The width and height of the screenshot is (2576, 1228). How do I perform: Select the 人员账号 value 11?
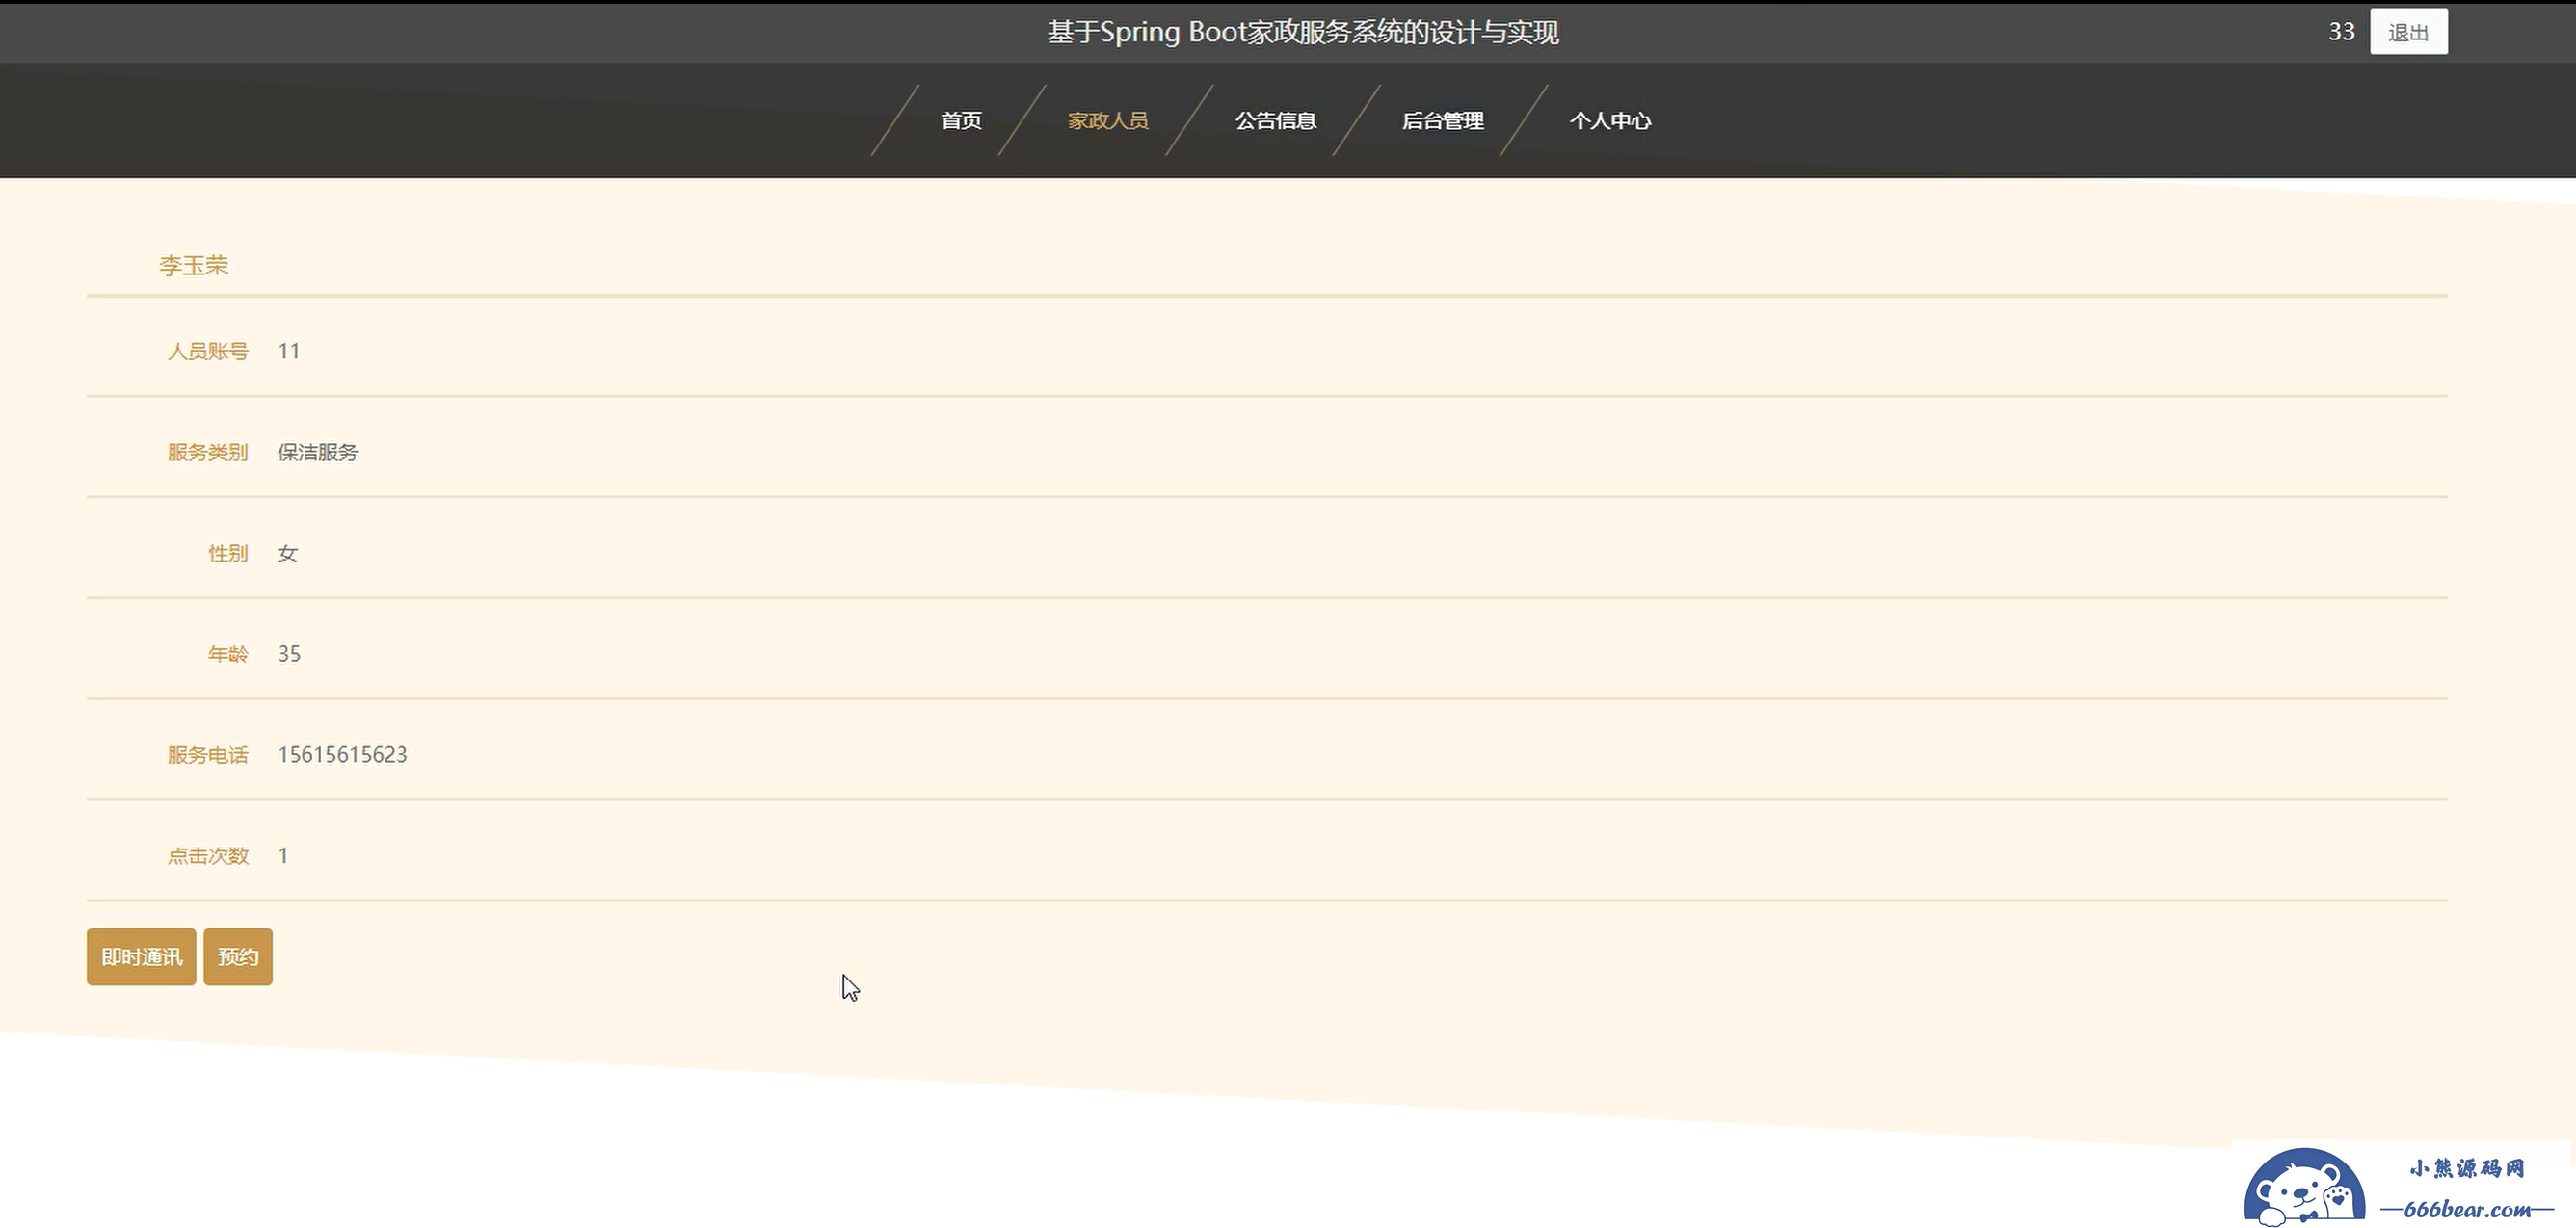[289, 351]
